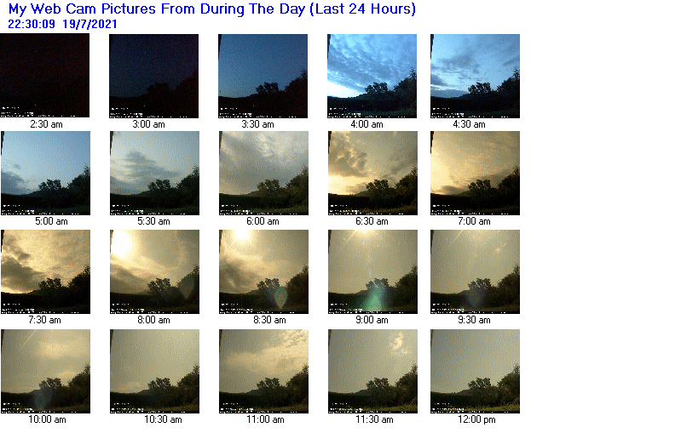
Task: View the 4:30 am webcam picture
Action: coord(475,76)
